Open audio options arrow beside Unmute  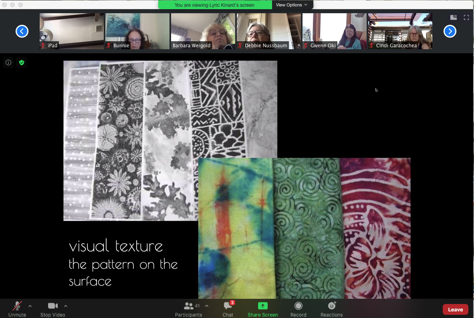click(x=30, y=306)
